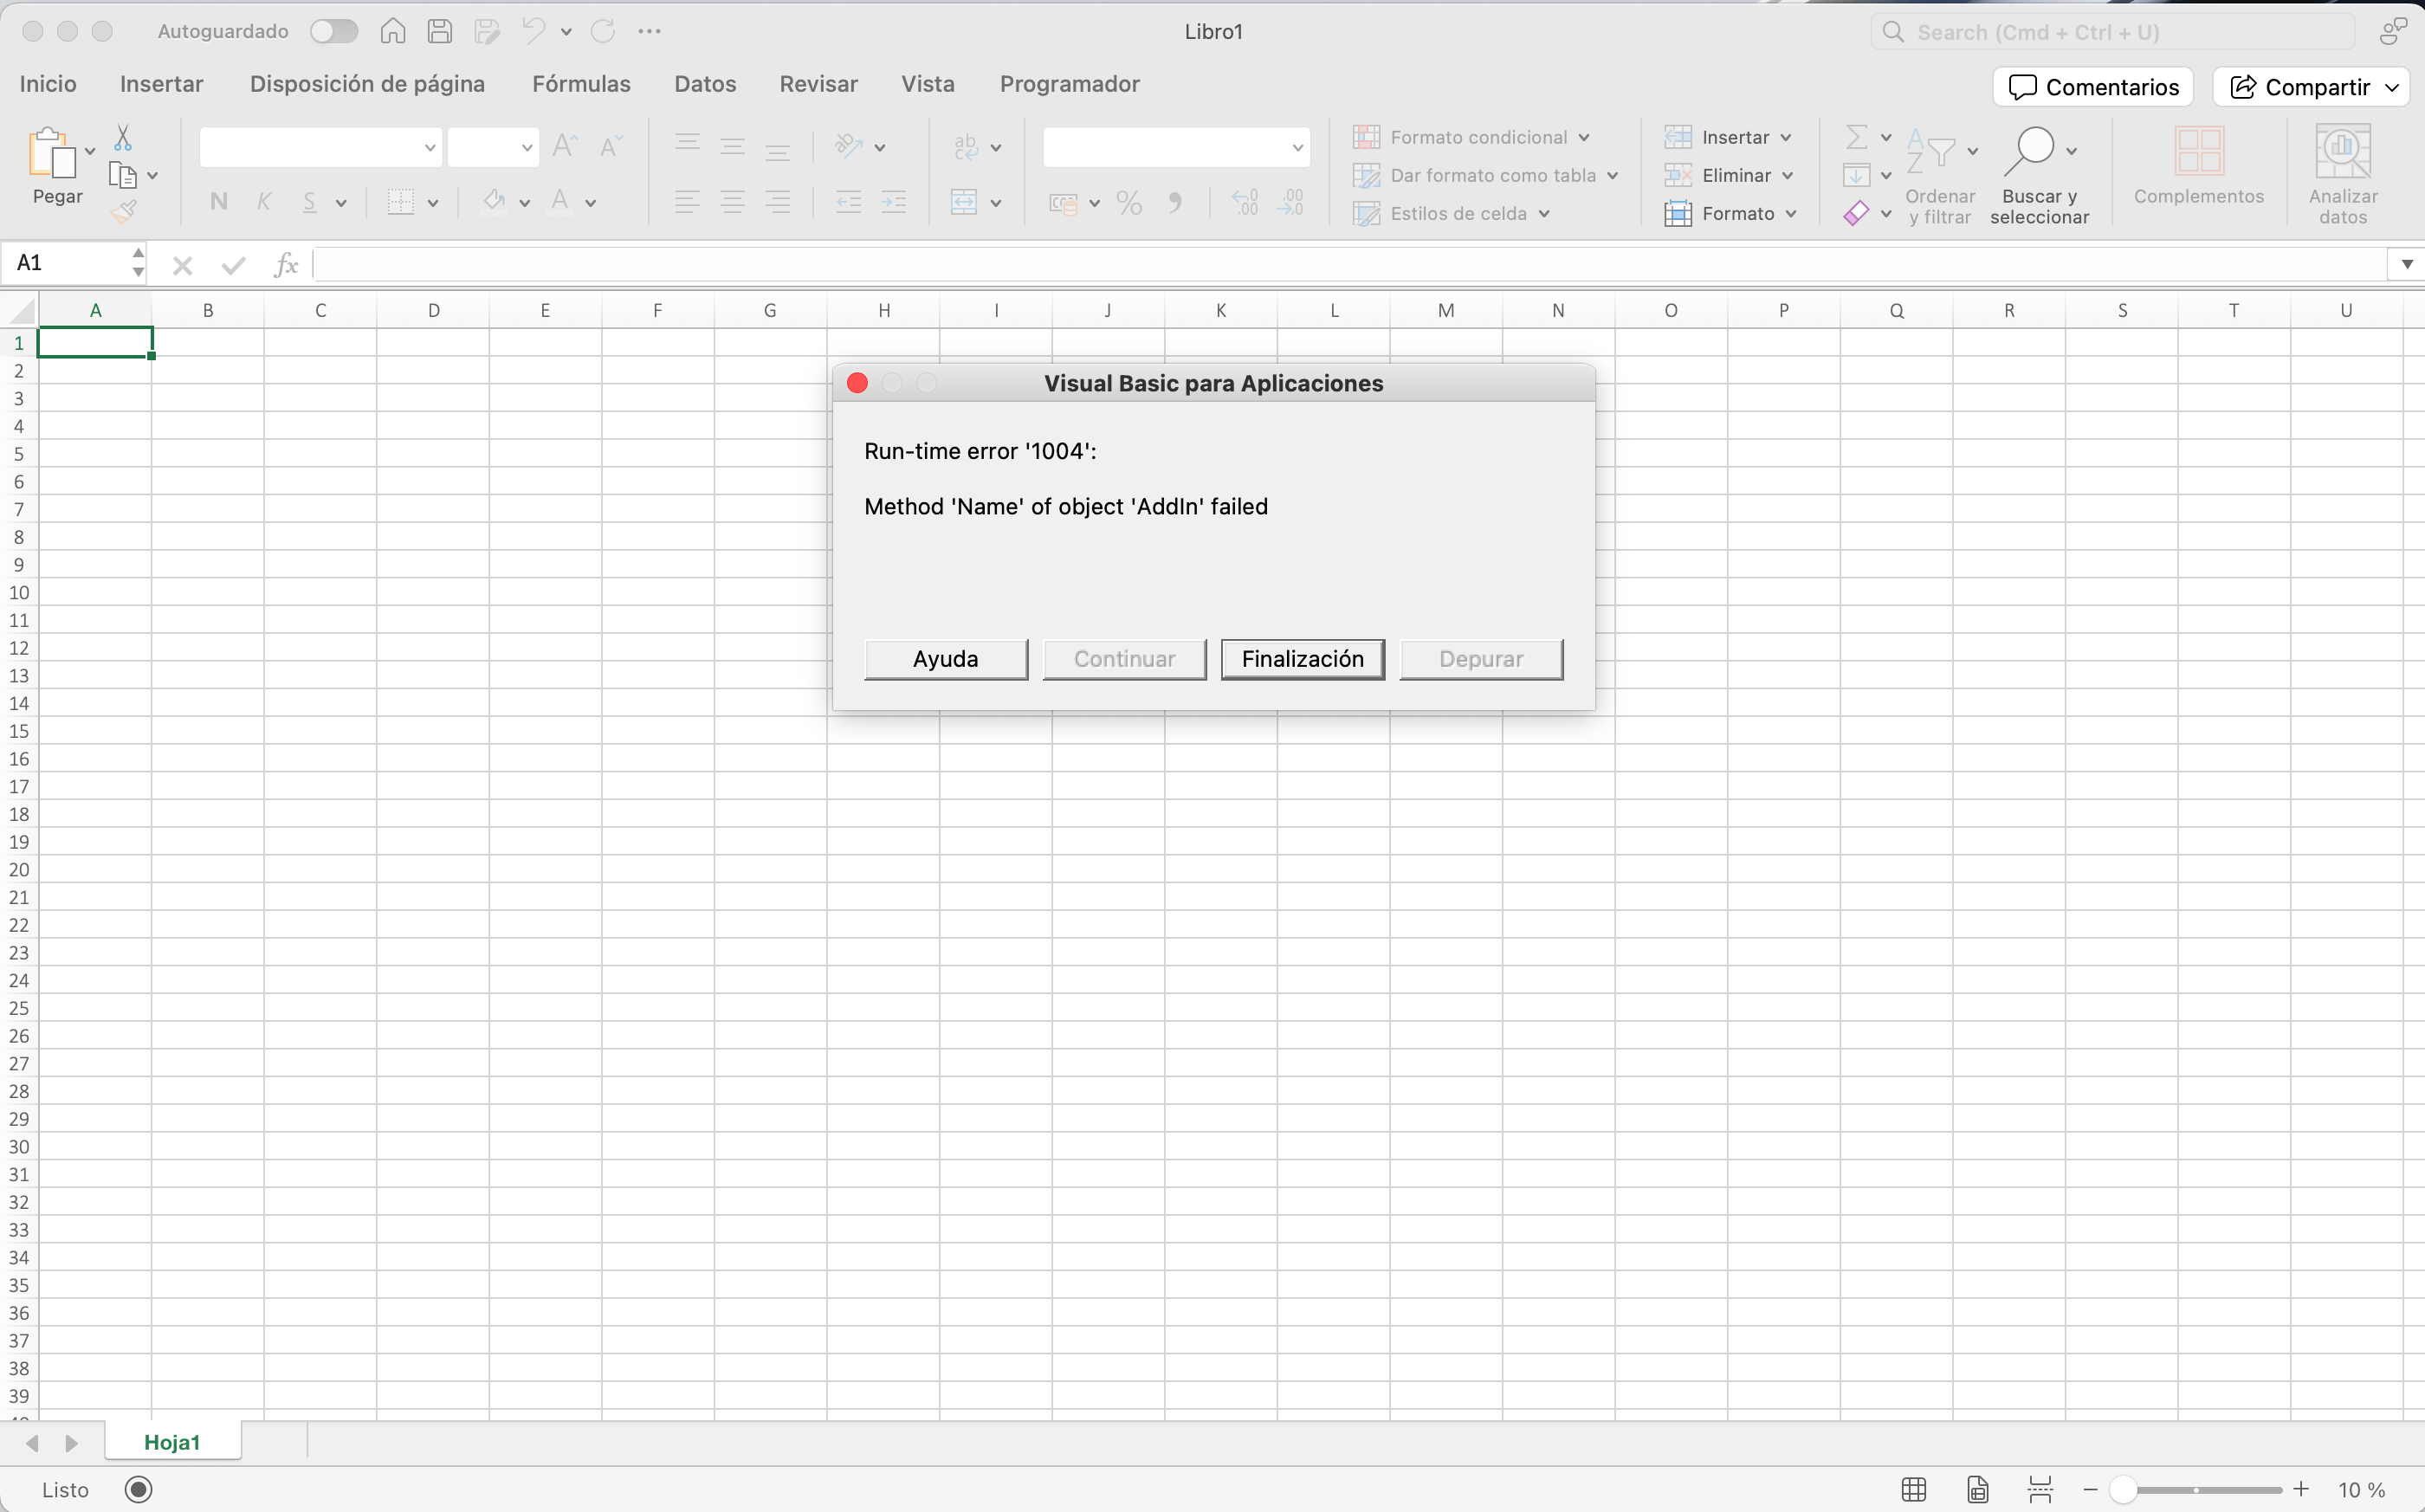Open the Programador ribbon tab
The image size is (2425, 1512).
(x=1069, y=84)
